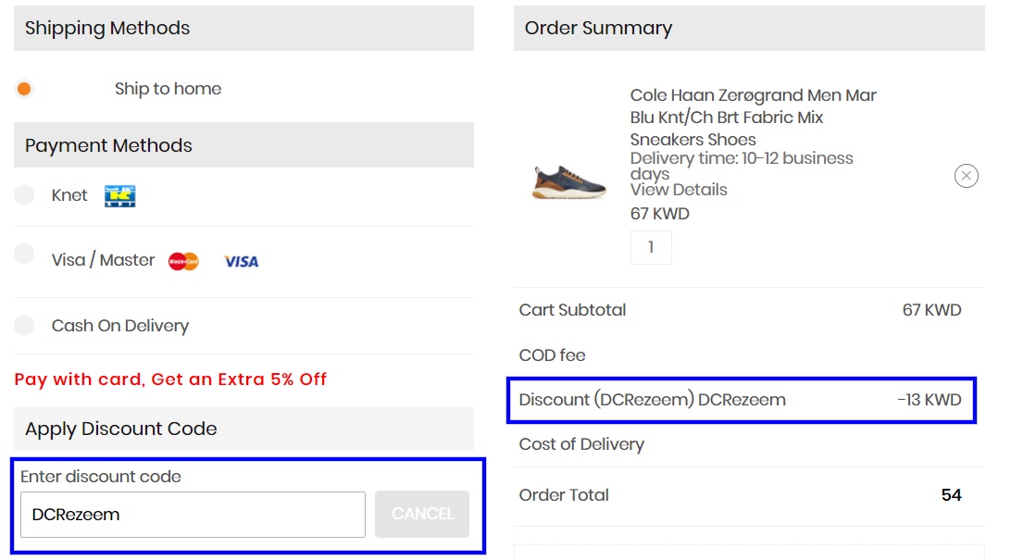Click the item quantity field
Viewport: 1011px width, 560px height.
coord(651,247)
